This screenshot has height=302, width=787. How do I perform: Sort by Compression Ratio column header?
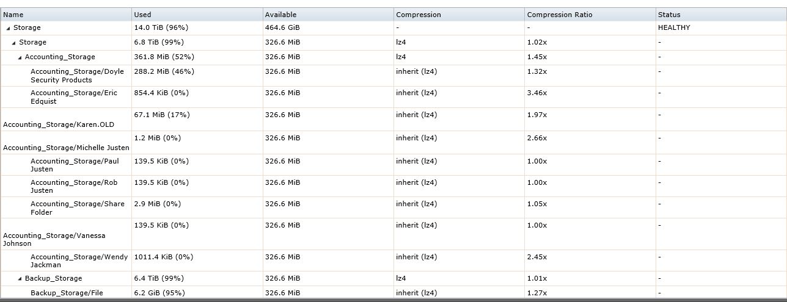click(x=590, y=15)
